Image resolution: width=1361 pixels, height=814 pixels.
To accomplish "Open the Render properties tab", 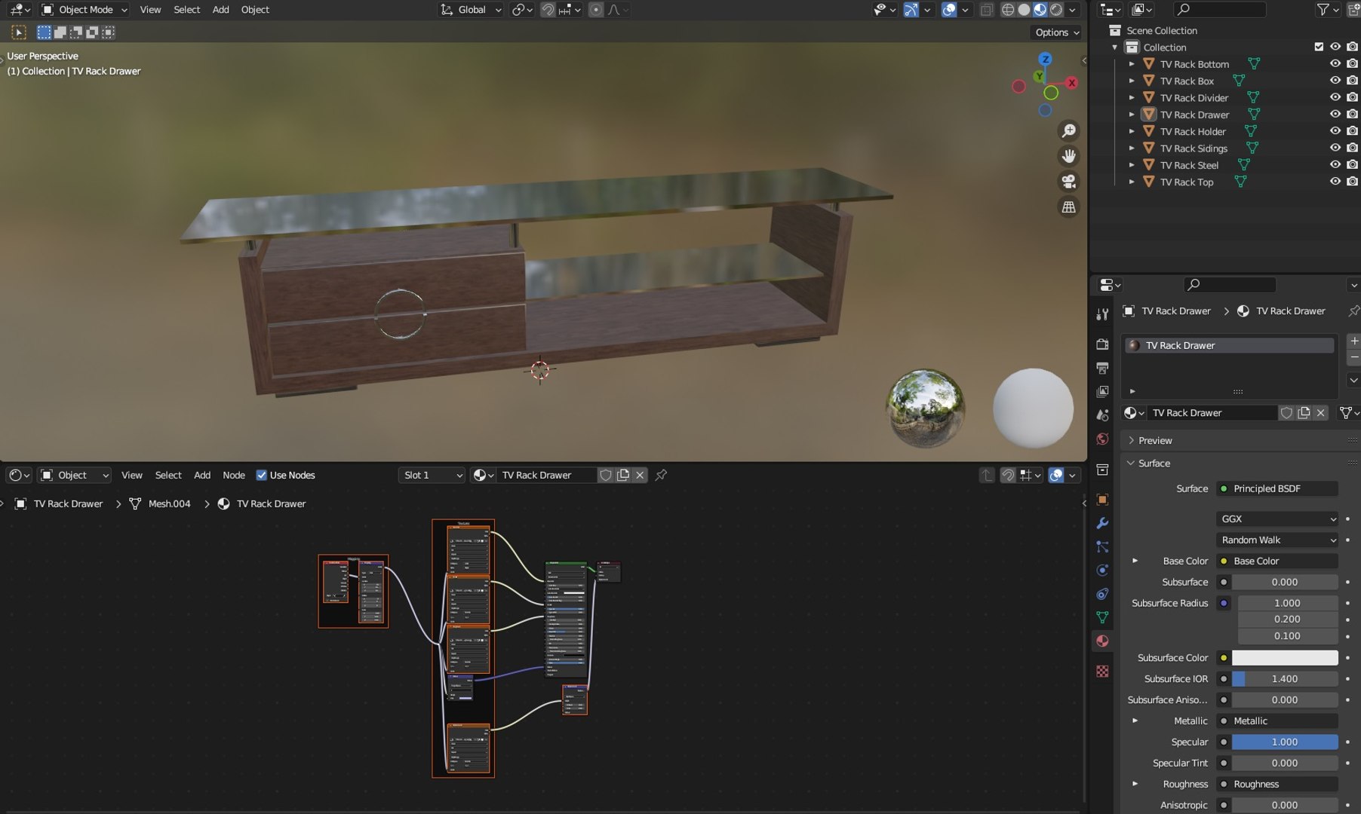I will [1102, 344].
